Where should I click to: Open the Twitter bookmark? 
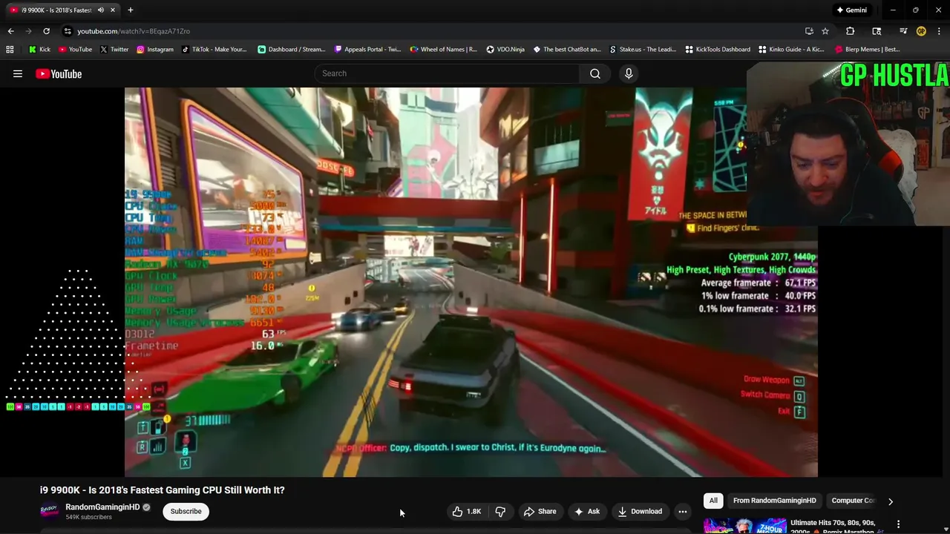(x=114, y=50)
